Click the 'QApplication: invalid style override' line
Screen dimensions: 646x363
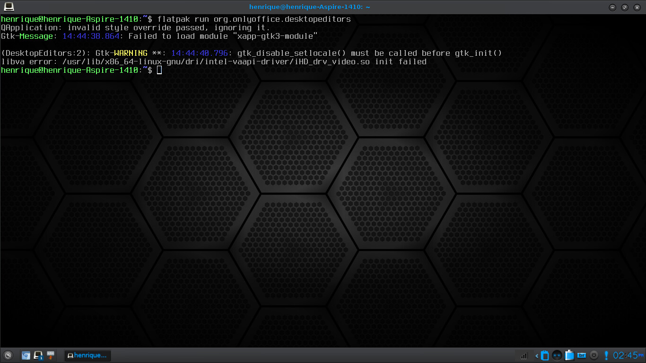tap(135, 28)
